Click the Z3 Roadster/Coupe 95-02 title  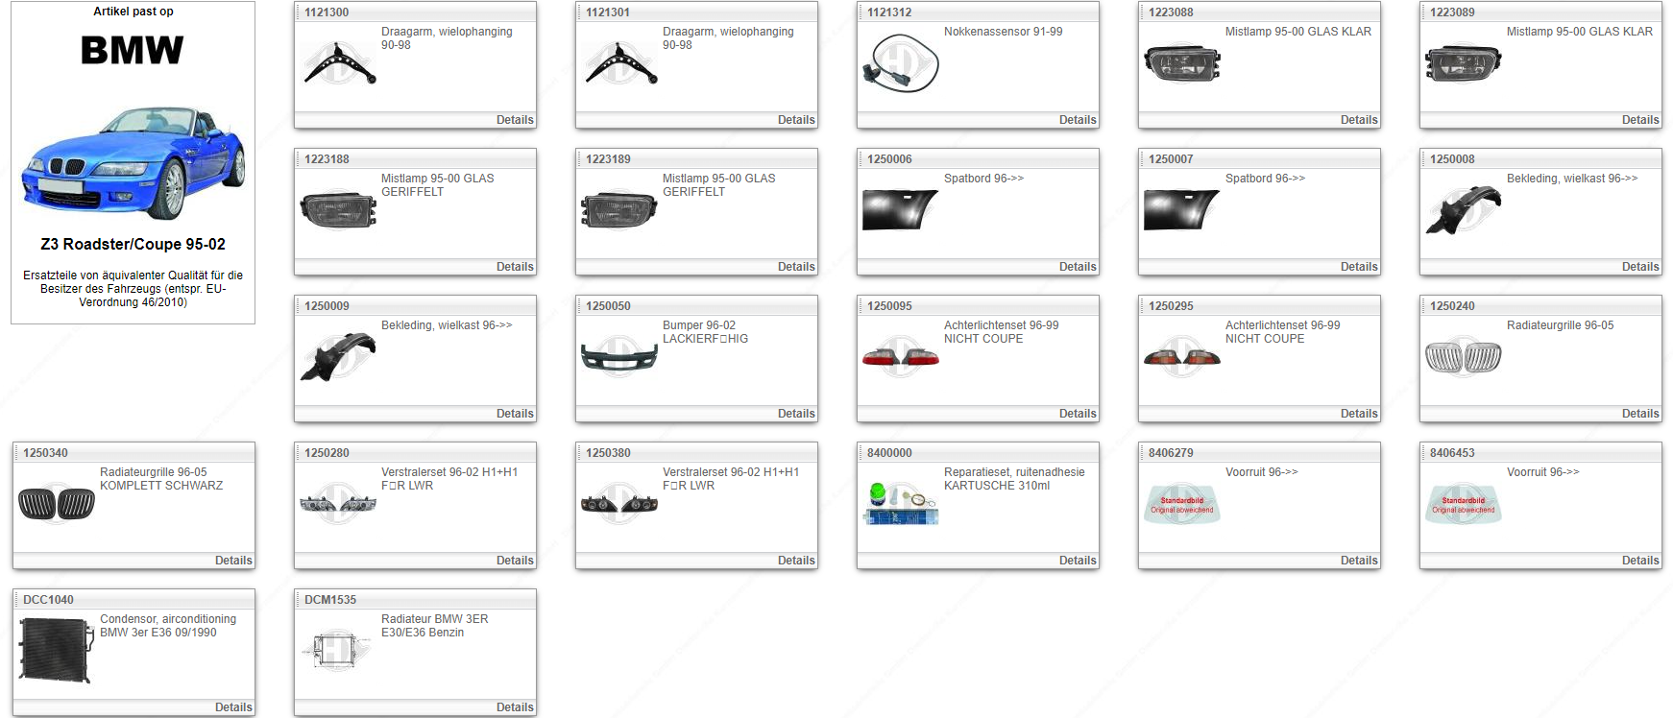pyautogui.click(x=133, y=244)
